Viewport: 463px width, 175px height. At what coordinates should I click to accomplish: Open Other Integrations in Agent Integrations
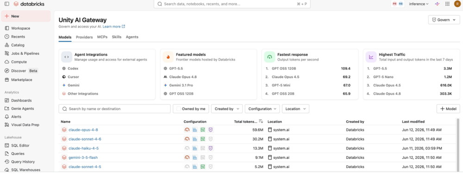click(x=83, y=94)
